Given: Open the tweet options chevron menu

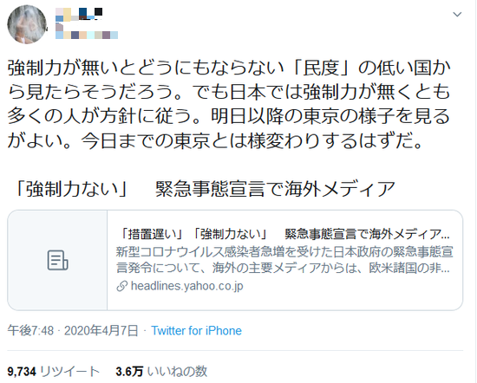Looking at the screenshot, I should tap(457, 14).
